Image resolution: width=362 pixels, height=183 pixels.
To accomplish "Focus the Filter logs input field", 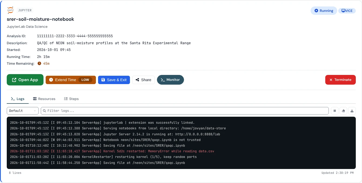I will coord(185,111).
